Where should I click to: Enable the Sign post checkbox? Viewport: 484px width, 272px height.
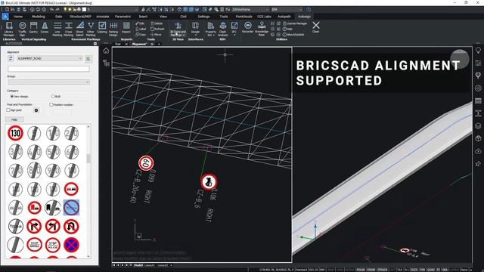tap(8, 110)
